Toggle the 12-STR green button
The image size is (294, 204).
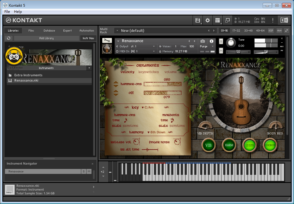pos(250,145)
